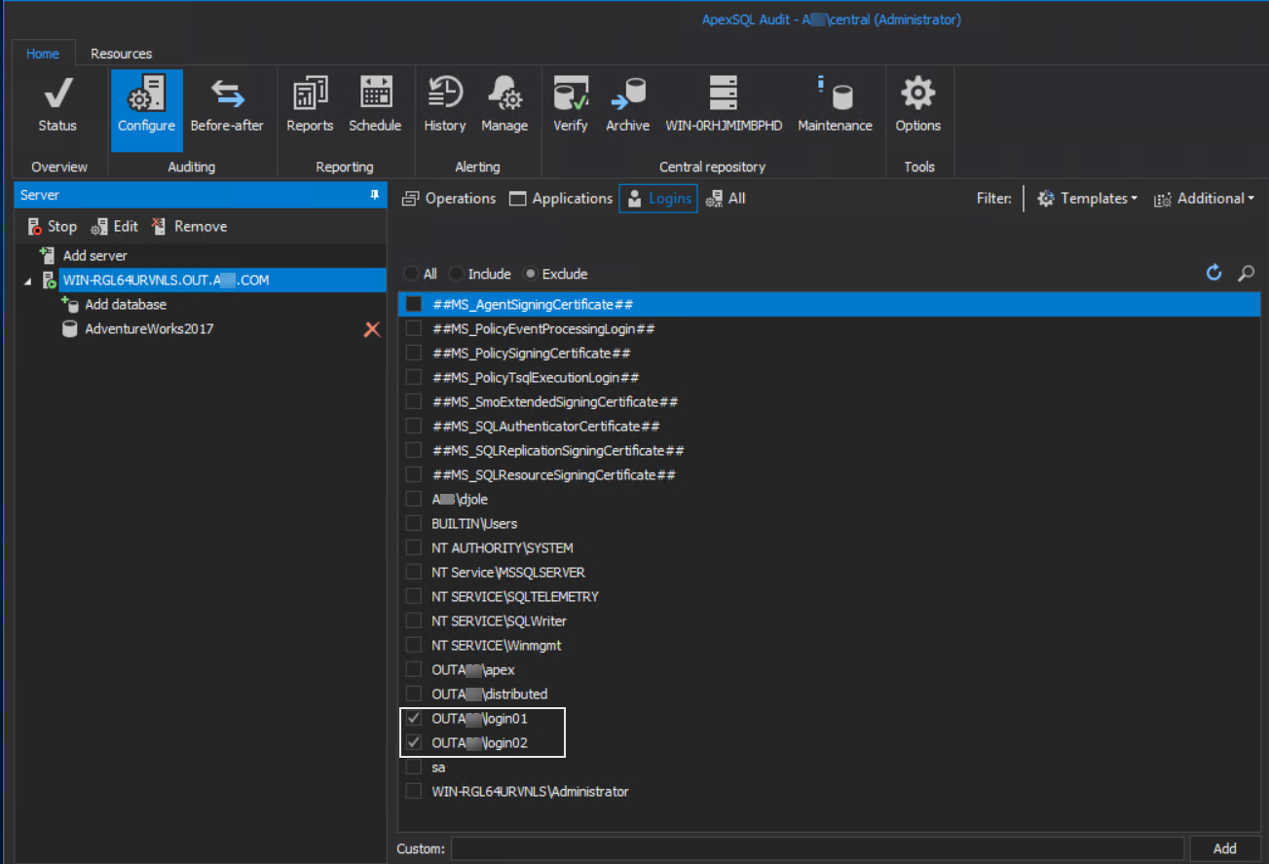Open repository Maintenance
The width and height of the screenshot is (1269, 864).
[x=835, y=106]
